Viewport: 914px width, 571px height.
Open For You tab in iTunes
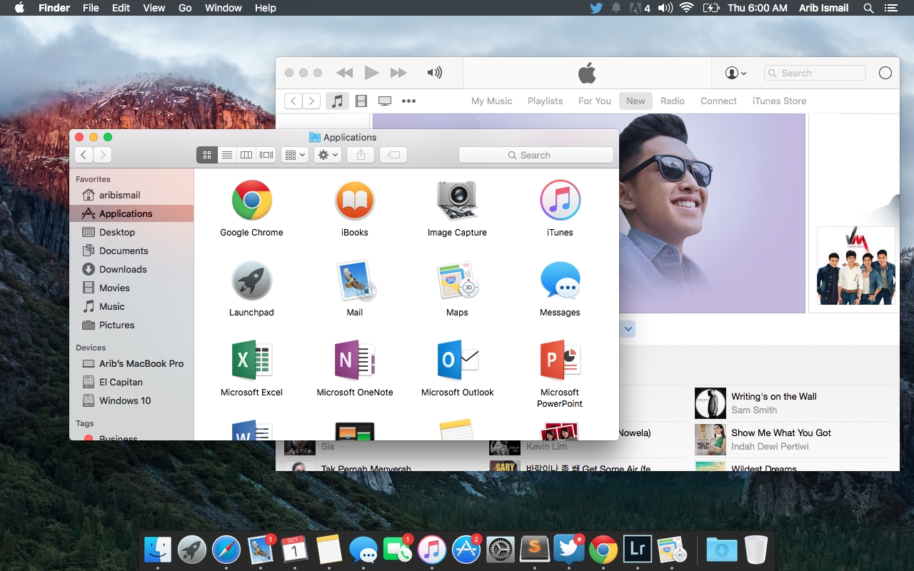tap(595, 101)
